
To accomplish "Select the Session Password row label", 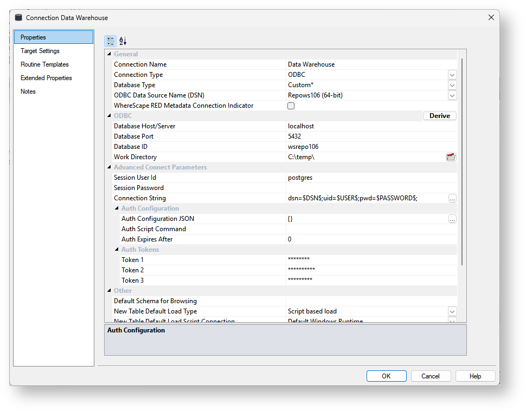I will point(139,188).
